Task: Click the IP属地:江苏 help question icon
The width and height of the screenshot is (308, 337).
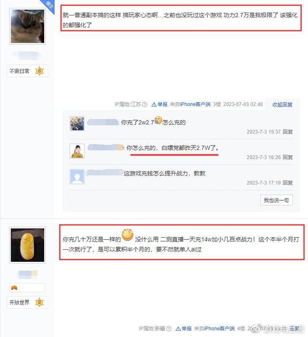Action: pyautogui.click(x=145, y=105)
